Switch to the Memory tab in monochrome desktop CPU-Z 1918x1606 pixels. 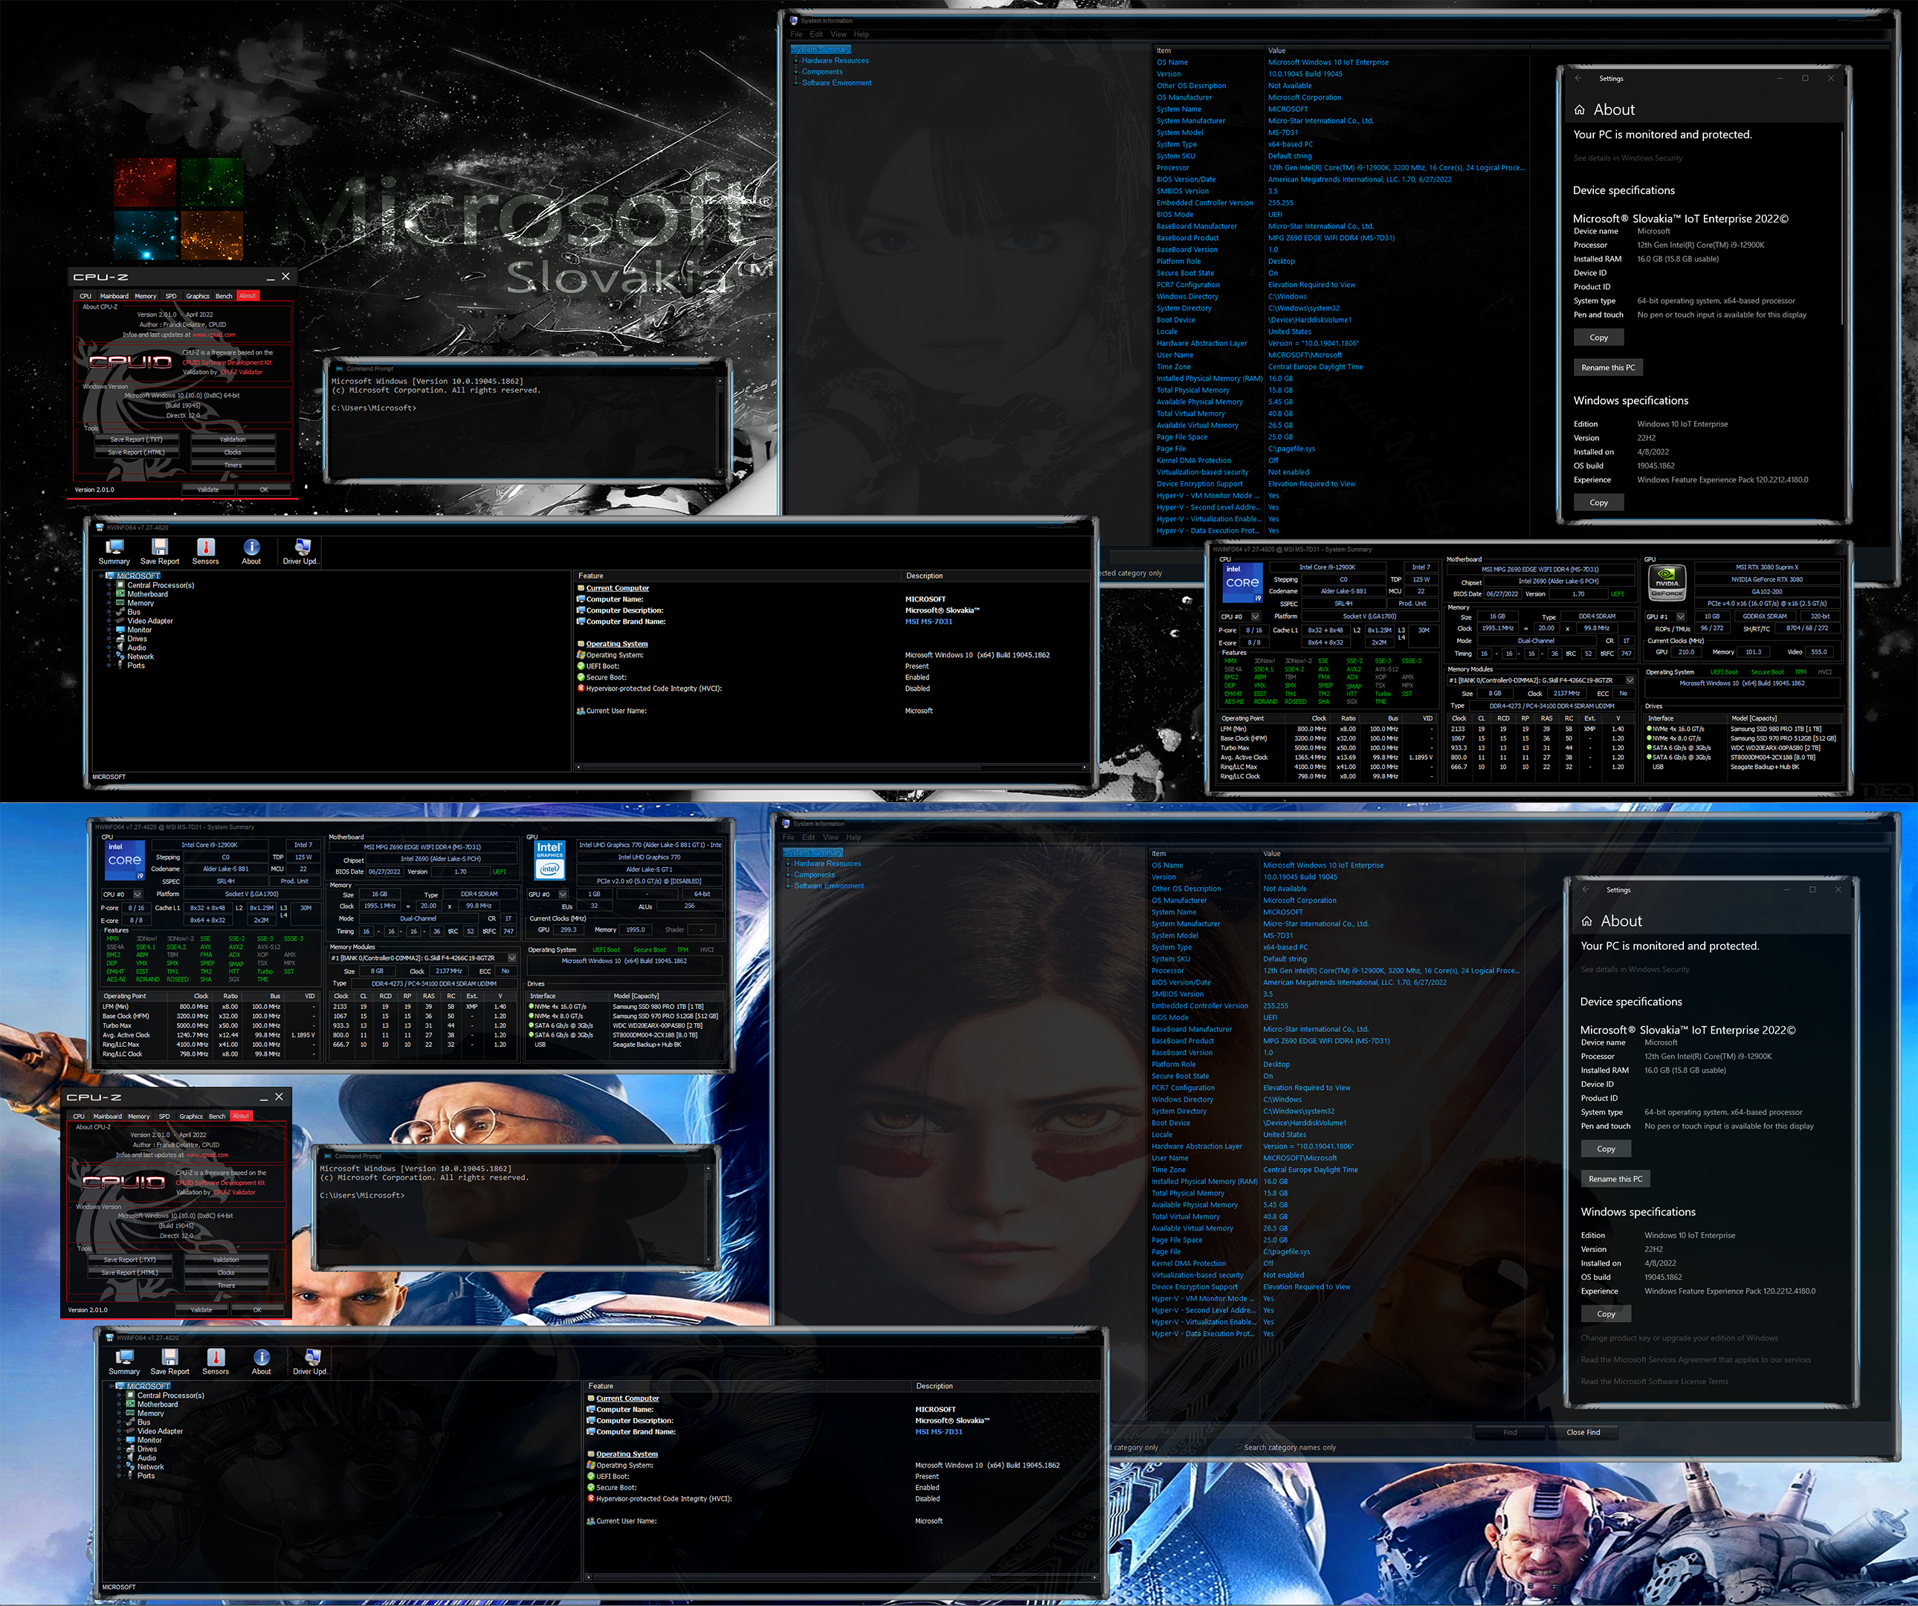[x=146, y=296]
